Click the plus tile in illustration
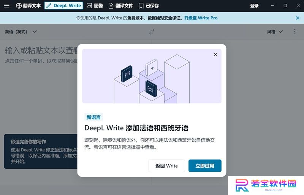Image resolution: width=304 pixels, height=195 pixels. pos(152,68)
